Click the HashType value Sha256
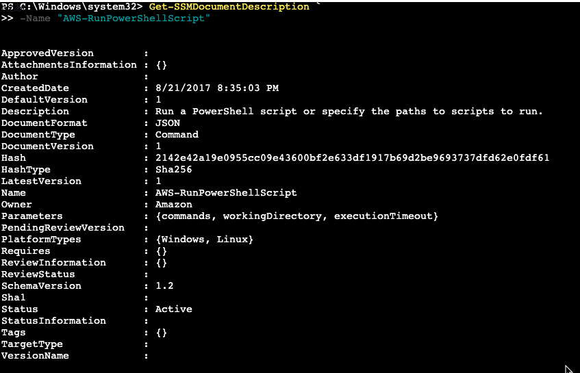This screenshot has height=373, width=580. (x=173, y=170)
